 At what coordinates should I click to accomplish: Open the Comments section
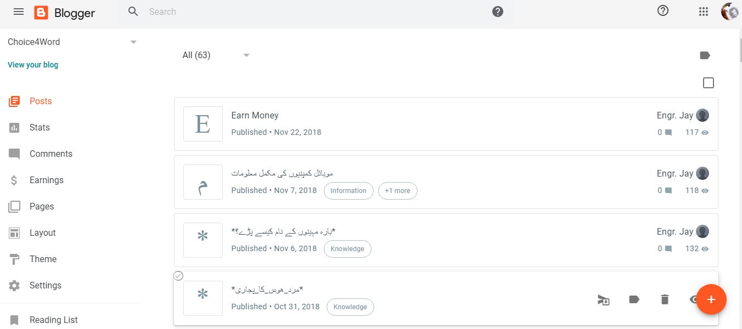(x=50, y=154)
